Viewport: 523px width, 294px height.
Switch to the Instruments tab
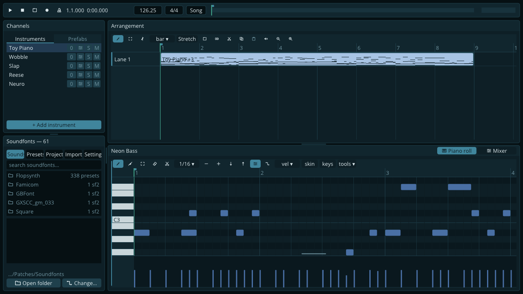[30, 39]
